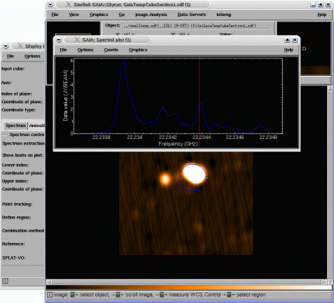Open Graphics menu of Spectral plot window

point(138,50)
